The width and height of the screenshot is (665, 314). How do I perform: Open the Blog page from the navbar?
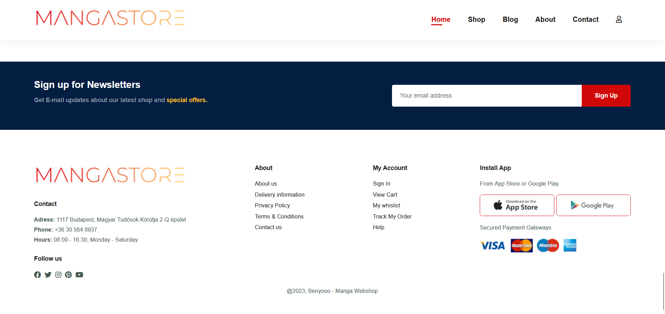510,20
